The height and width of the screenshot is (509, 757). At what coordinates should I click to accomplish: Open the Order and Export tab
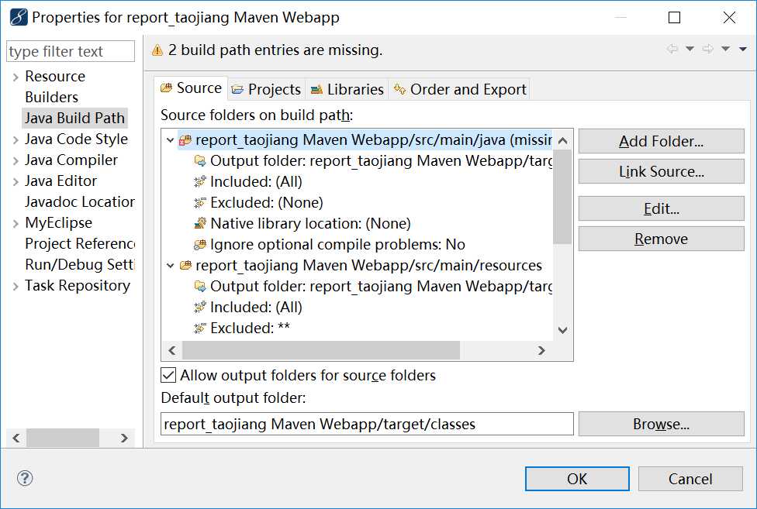tap(460, 90)
